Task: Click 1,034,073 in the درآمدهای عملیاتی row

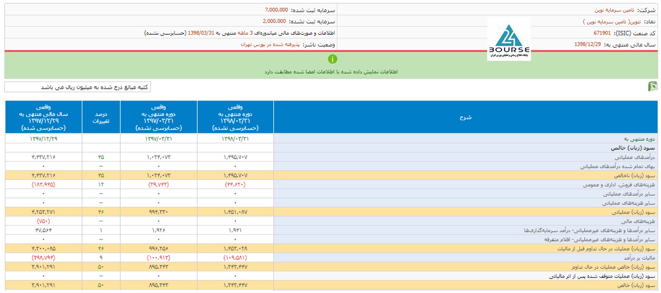Action: point(158,157)
